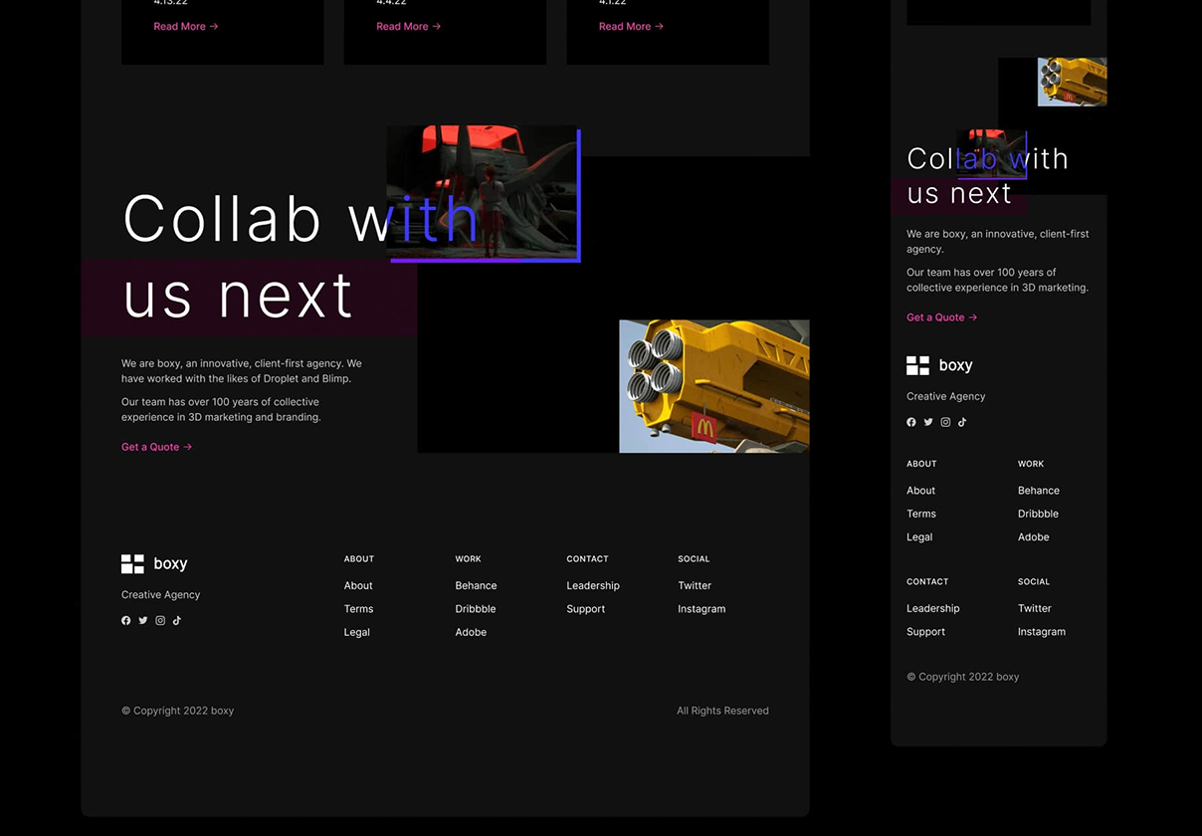This screenshot has height=836, width=1202.
Task: Tap 'Get a Quote' in the mobile layout
Action: pos(941,317)
